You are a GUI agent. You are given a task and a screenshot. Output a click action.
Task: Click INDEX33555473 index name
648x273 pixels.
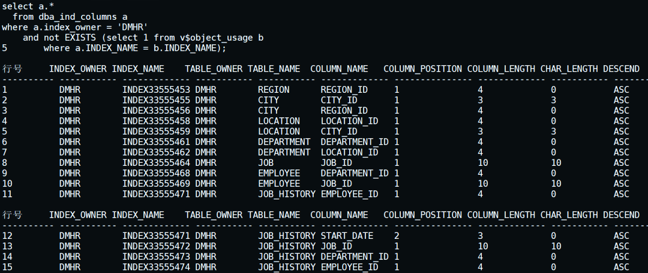156,256
